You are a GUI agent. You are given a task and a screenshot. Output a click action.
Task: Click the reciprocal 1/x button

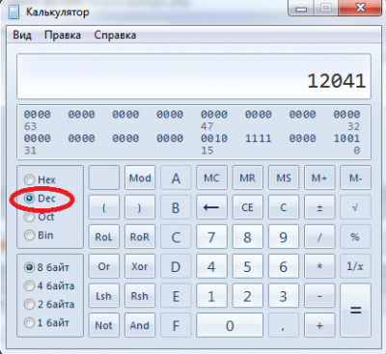355,266
